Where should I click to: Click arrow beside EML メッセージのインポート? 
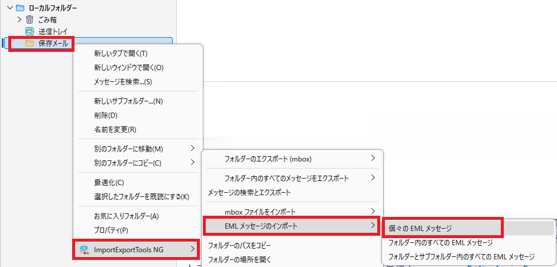(x=373, y=225)
